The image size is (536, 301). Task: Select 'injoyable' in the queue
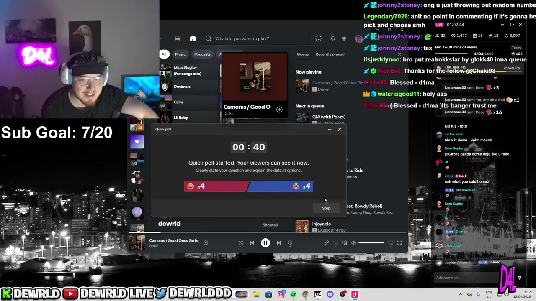(322, 224)
